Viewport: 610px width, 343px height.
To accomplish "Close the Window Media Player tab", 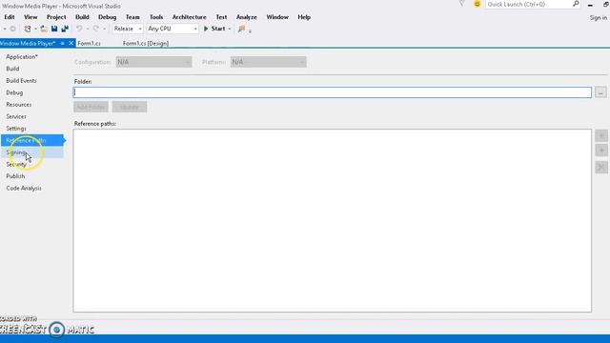I will tap(71, 43).
